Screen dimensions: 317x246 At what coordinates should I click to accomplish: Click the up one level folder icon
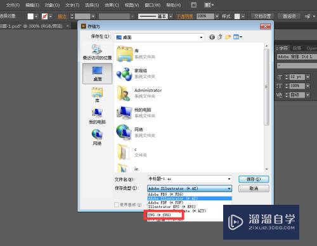click(220, 37)
